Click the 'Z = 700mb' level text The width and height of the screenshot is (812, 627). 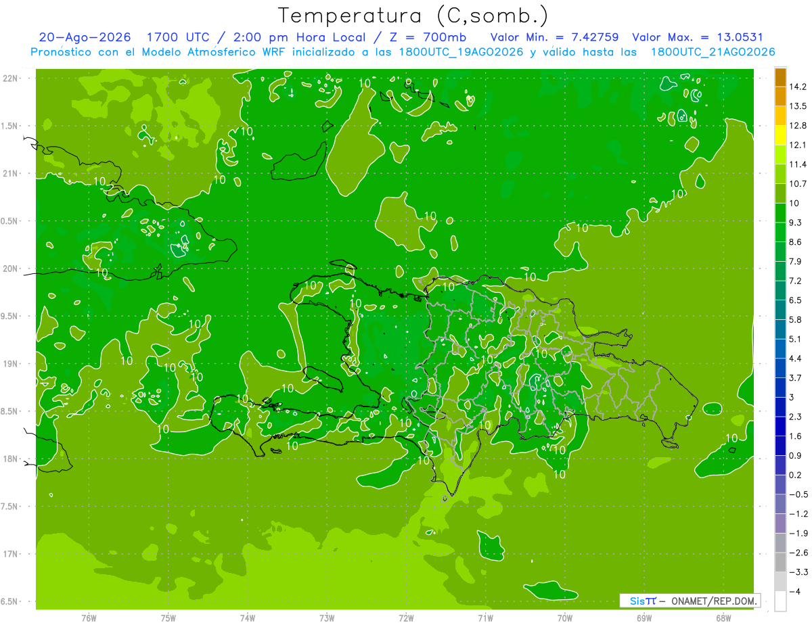click(427, 37)
